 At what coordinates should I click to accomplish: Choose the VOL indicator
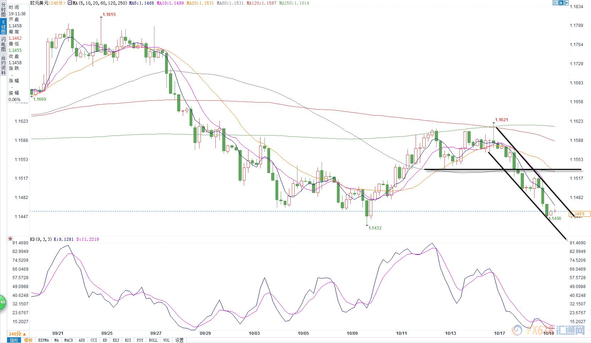[x=166, y=340]
